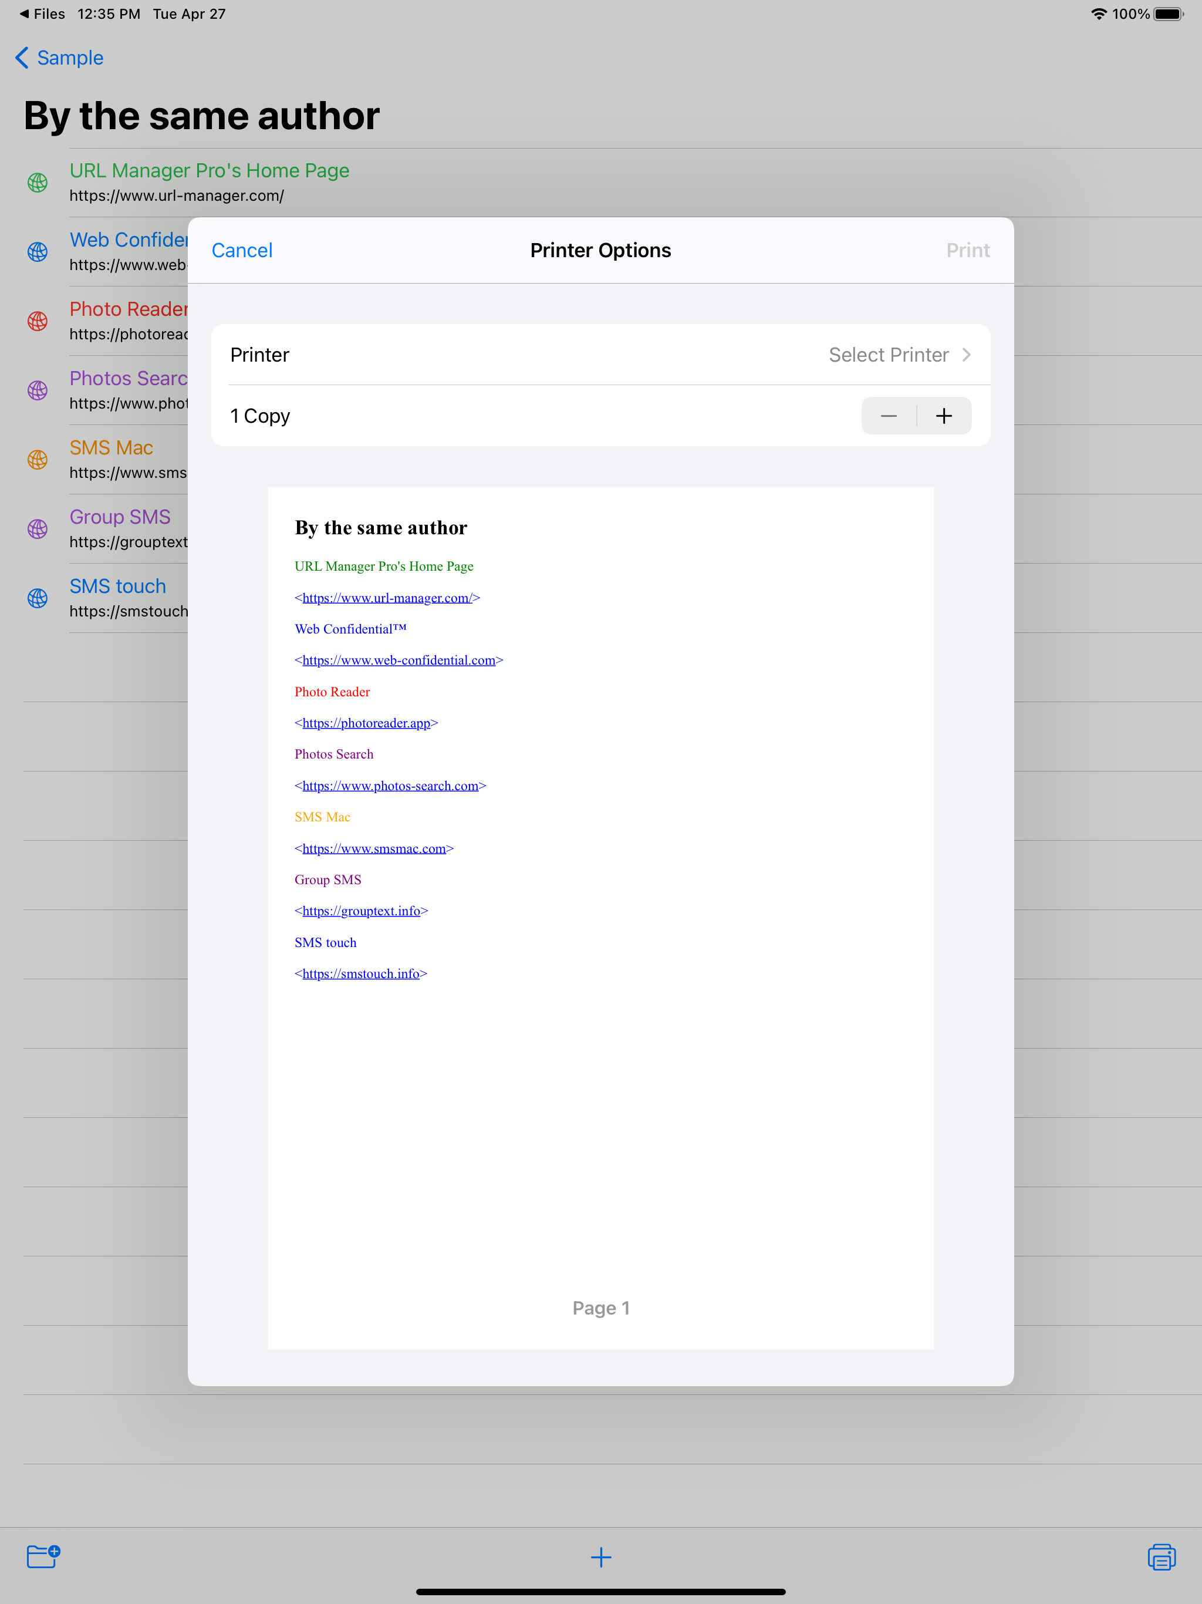
Task: Select the Web Confidential bookmark title
Action: pyautogui.click(x=129, y=240)
